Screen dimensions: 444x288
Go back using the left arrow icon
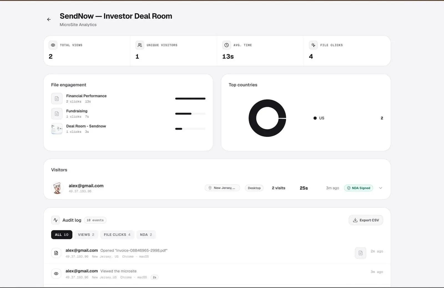click(x=49, y=19)
